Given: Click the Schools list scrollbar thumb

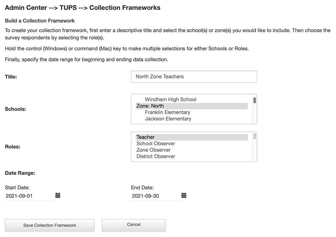Looking at the screenshot, I should [255, 100].
